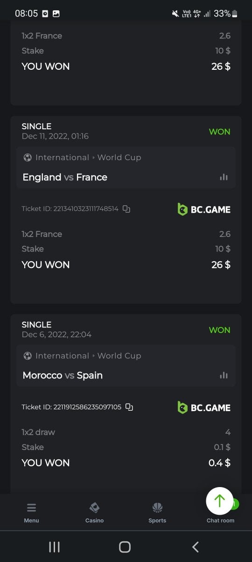Open statistics for England vs France match
The image size is (252, 562).
tap(224, 177)
